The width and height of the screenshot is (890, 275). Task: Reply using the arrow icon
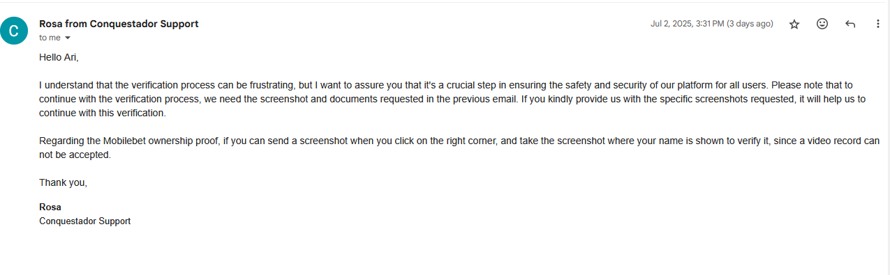(850, 24)
